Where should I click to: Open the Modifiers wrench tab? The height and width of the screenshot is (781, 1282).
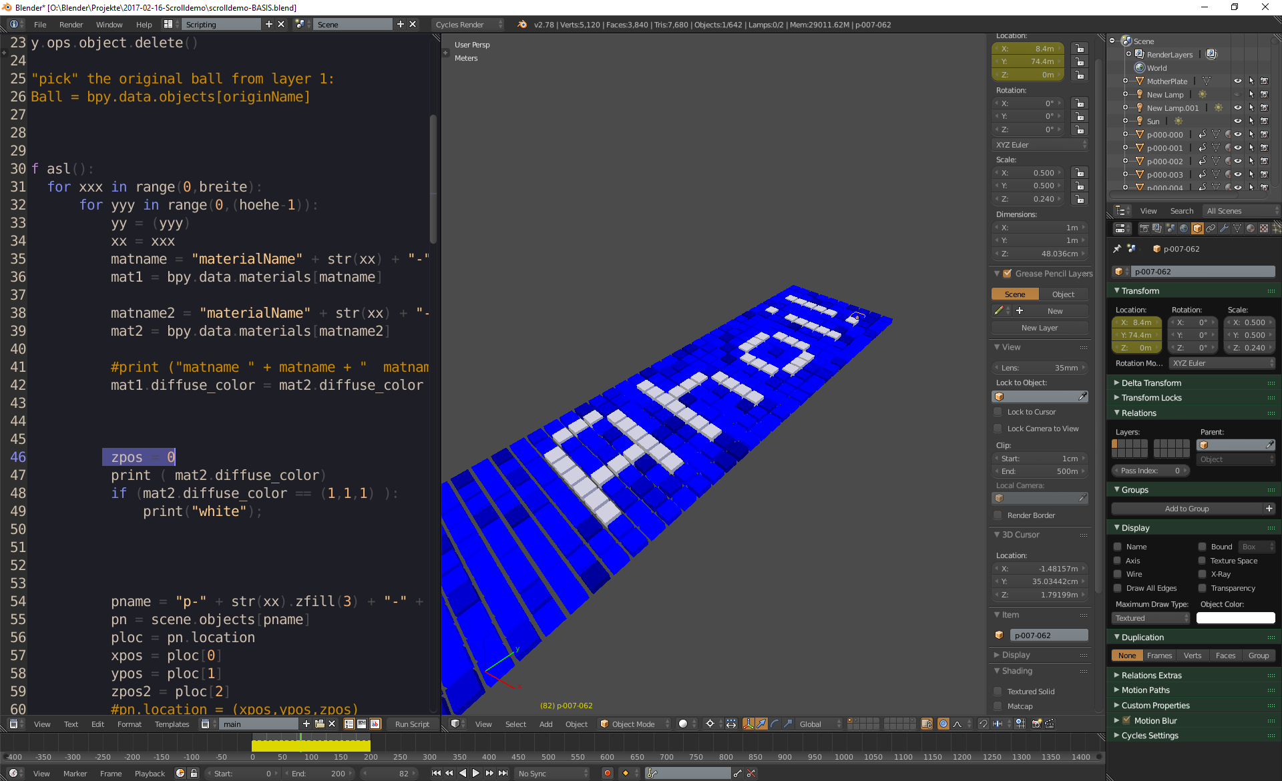[1224, 228]
